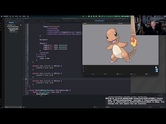Viewport: 166px width, 124px height.
Task: Click the navigator filter field
Action: (13, 107)
